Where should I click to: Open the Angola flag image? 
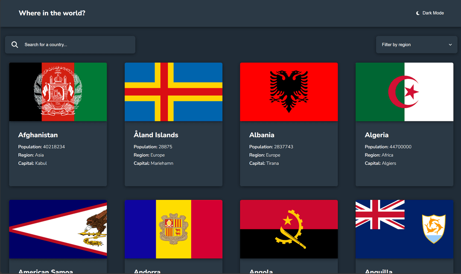pos(289,229)
